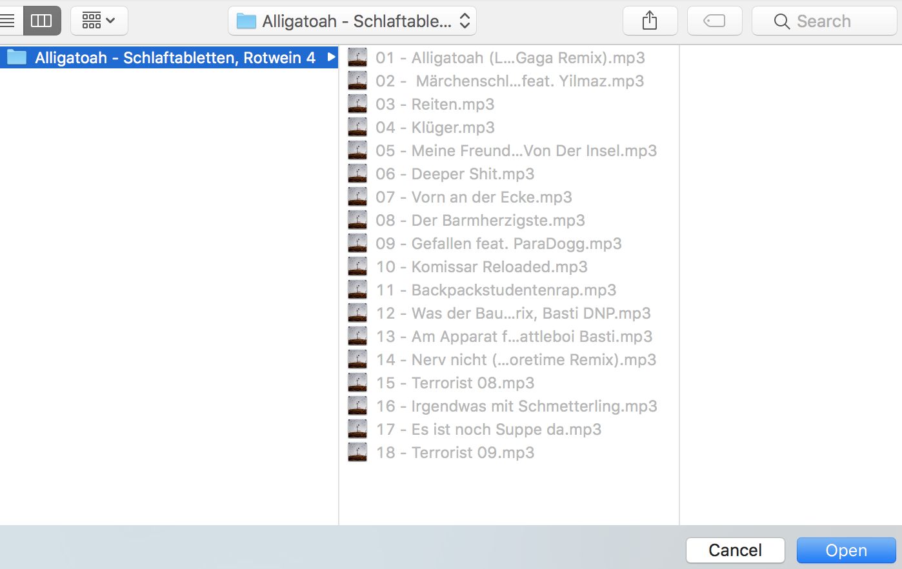Click album art icon of 11 - Backpackstudentenrap
Image resolution: width=902 pixels, height=569 pixels.
click(x=357, y=290)
